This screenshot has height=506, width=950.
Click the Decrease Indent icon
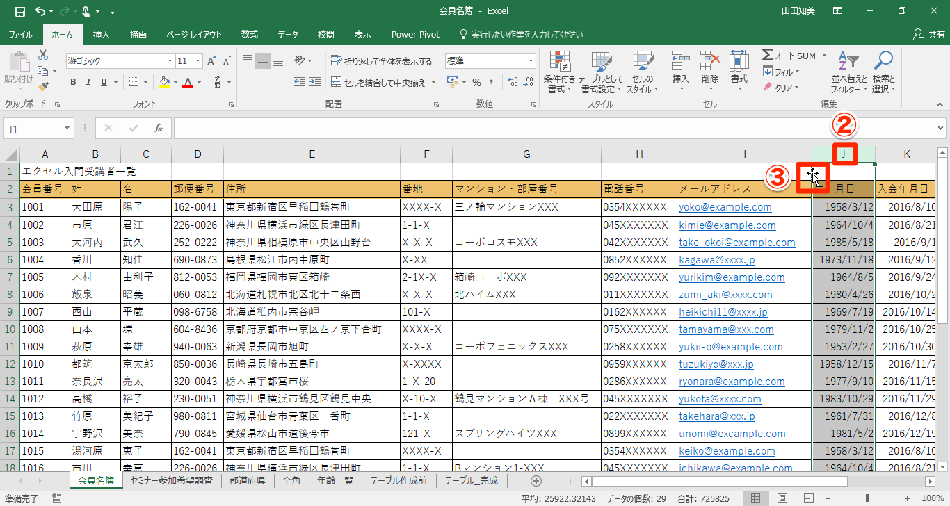[x=300, y=83]
